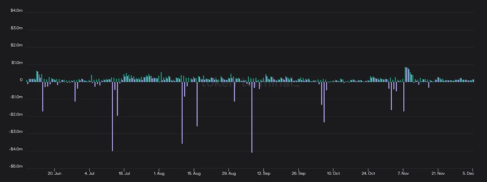Select the $1.0m y-axis label
The height and width of the screenshot is (182, 487).
point(16,63)
